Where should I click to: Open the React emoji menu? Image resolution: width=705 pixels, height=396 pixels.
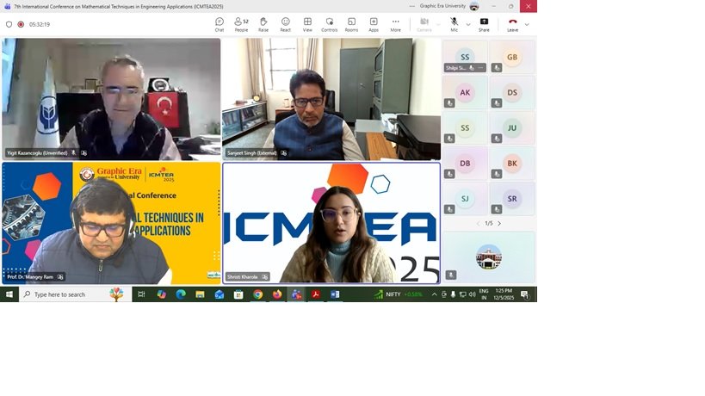pos(285,24)
